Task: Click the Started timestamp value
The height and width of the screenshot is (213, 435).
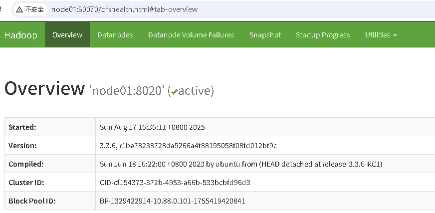Action: pos(153,127)
